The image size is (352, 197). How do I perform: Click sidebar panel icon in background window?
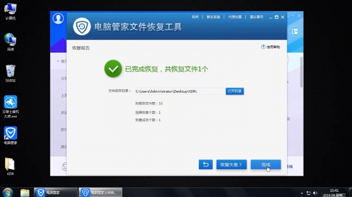(294, 31)
